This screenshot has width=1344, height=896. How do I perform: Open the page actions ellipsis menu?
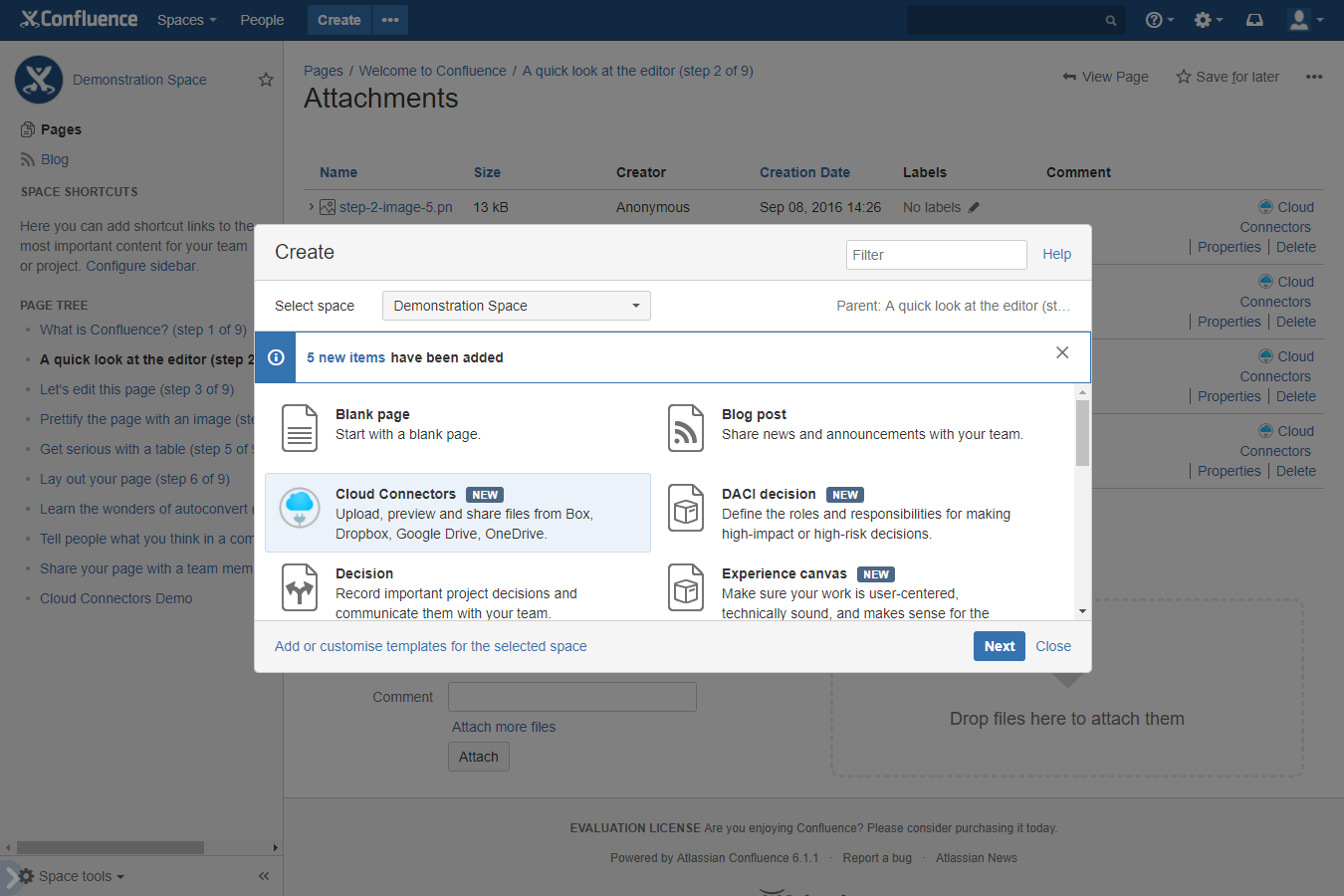(x=1314, y=77)
